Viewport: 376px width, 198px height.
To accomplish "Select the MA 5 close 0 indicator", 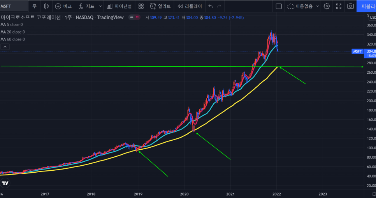I will (x=12, y=25).
